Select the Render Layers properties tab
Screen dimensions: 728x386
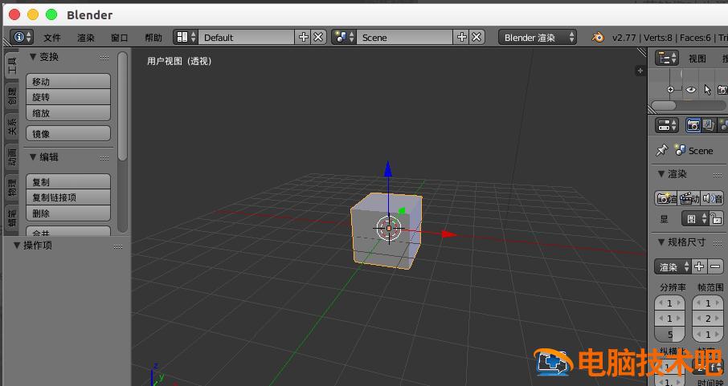(x=708, y=125)
